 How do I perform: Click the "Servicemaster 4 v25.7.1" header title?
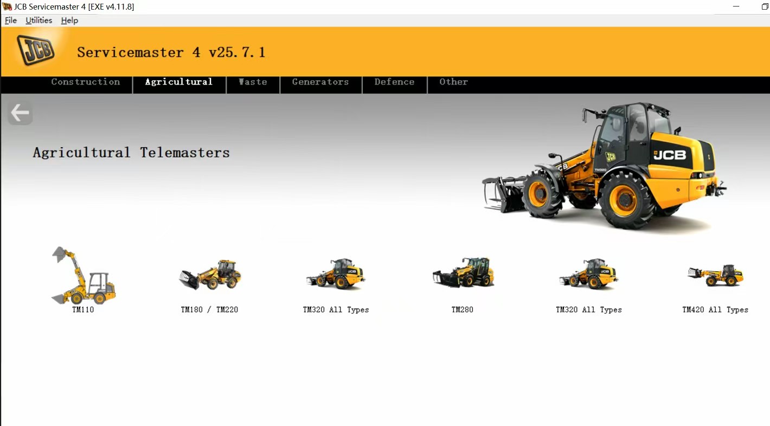click(171, 53)
